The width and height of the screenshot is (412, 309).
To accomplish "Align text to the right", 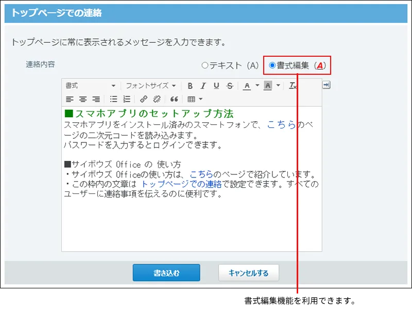I will click(96, 99).
